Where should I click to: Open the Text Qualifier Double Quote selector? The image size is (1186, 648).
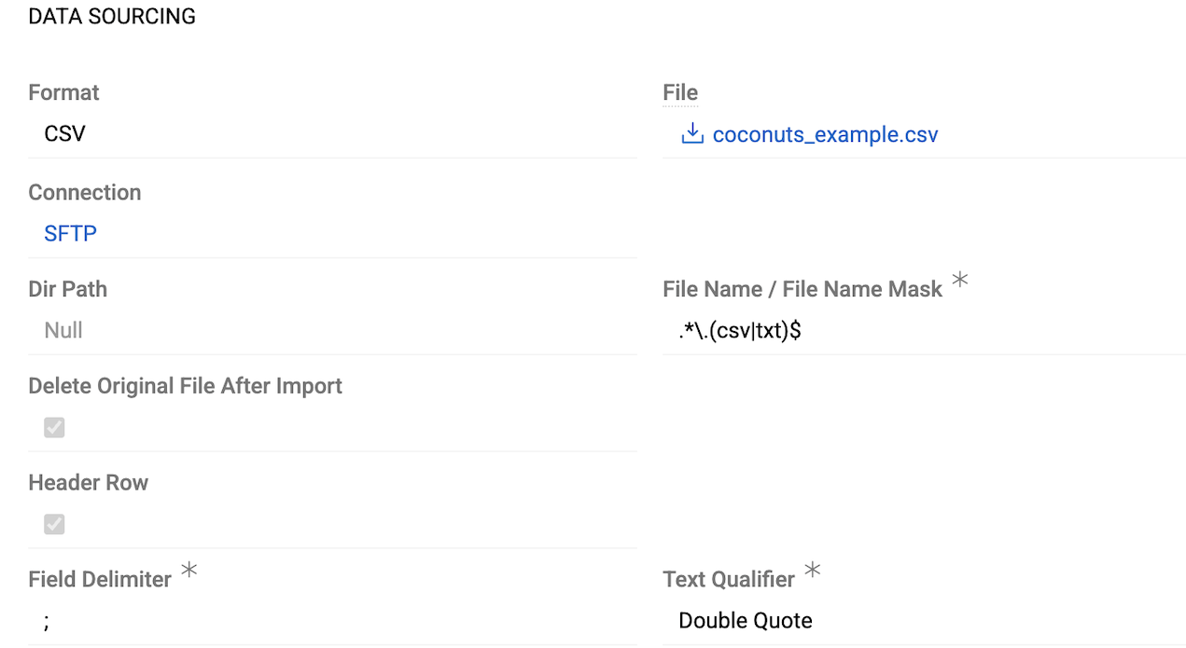(745, 620)
